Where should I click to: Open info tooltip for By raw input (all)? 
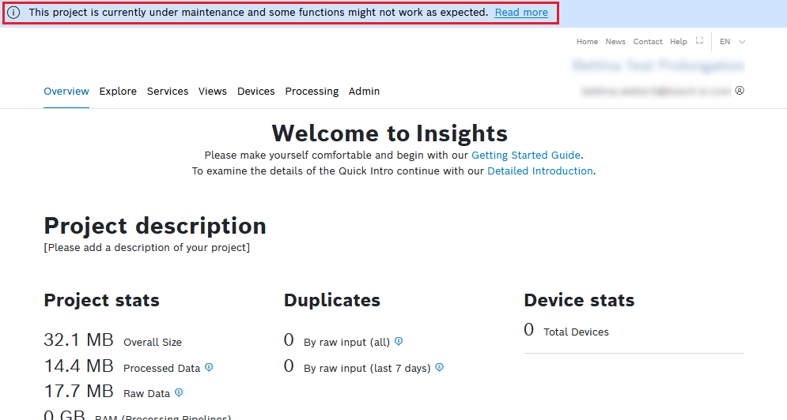(399, 341)
